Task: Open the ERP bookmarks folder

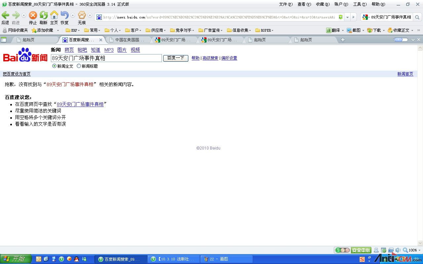Action: [73, 30]
